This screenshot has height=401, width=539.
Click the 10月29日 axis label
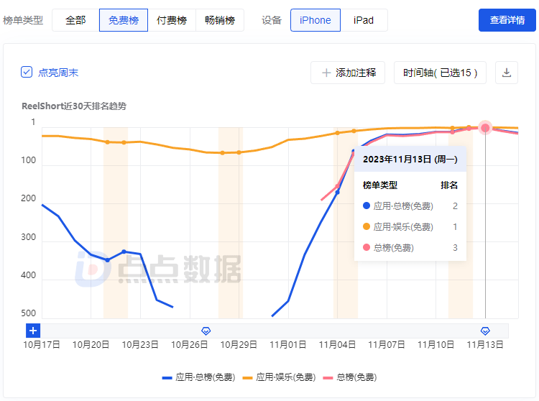[239, 345]
